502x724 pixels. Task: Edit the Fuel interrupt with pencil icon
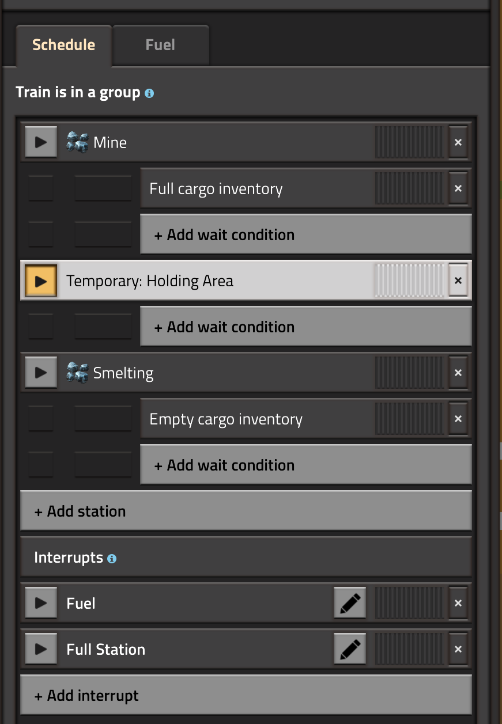pos(350,603)
